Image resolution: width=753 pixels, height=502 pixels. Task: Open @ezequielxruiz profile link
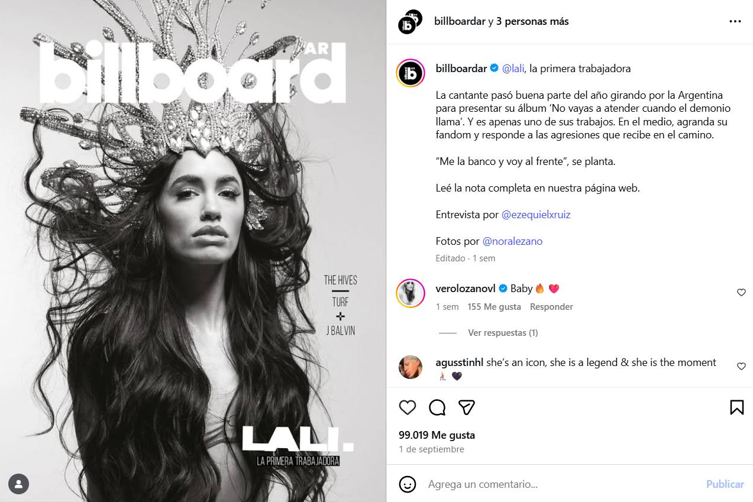536,215
